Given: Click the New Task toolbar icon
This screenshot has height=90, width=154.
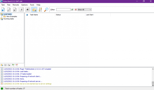Looking at the screenshot, I should tap(3, 9).
